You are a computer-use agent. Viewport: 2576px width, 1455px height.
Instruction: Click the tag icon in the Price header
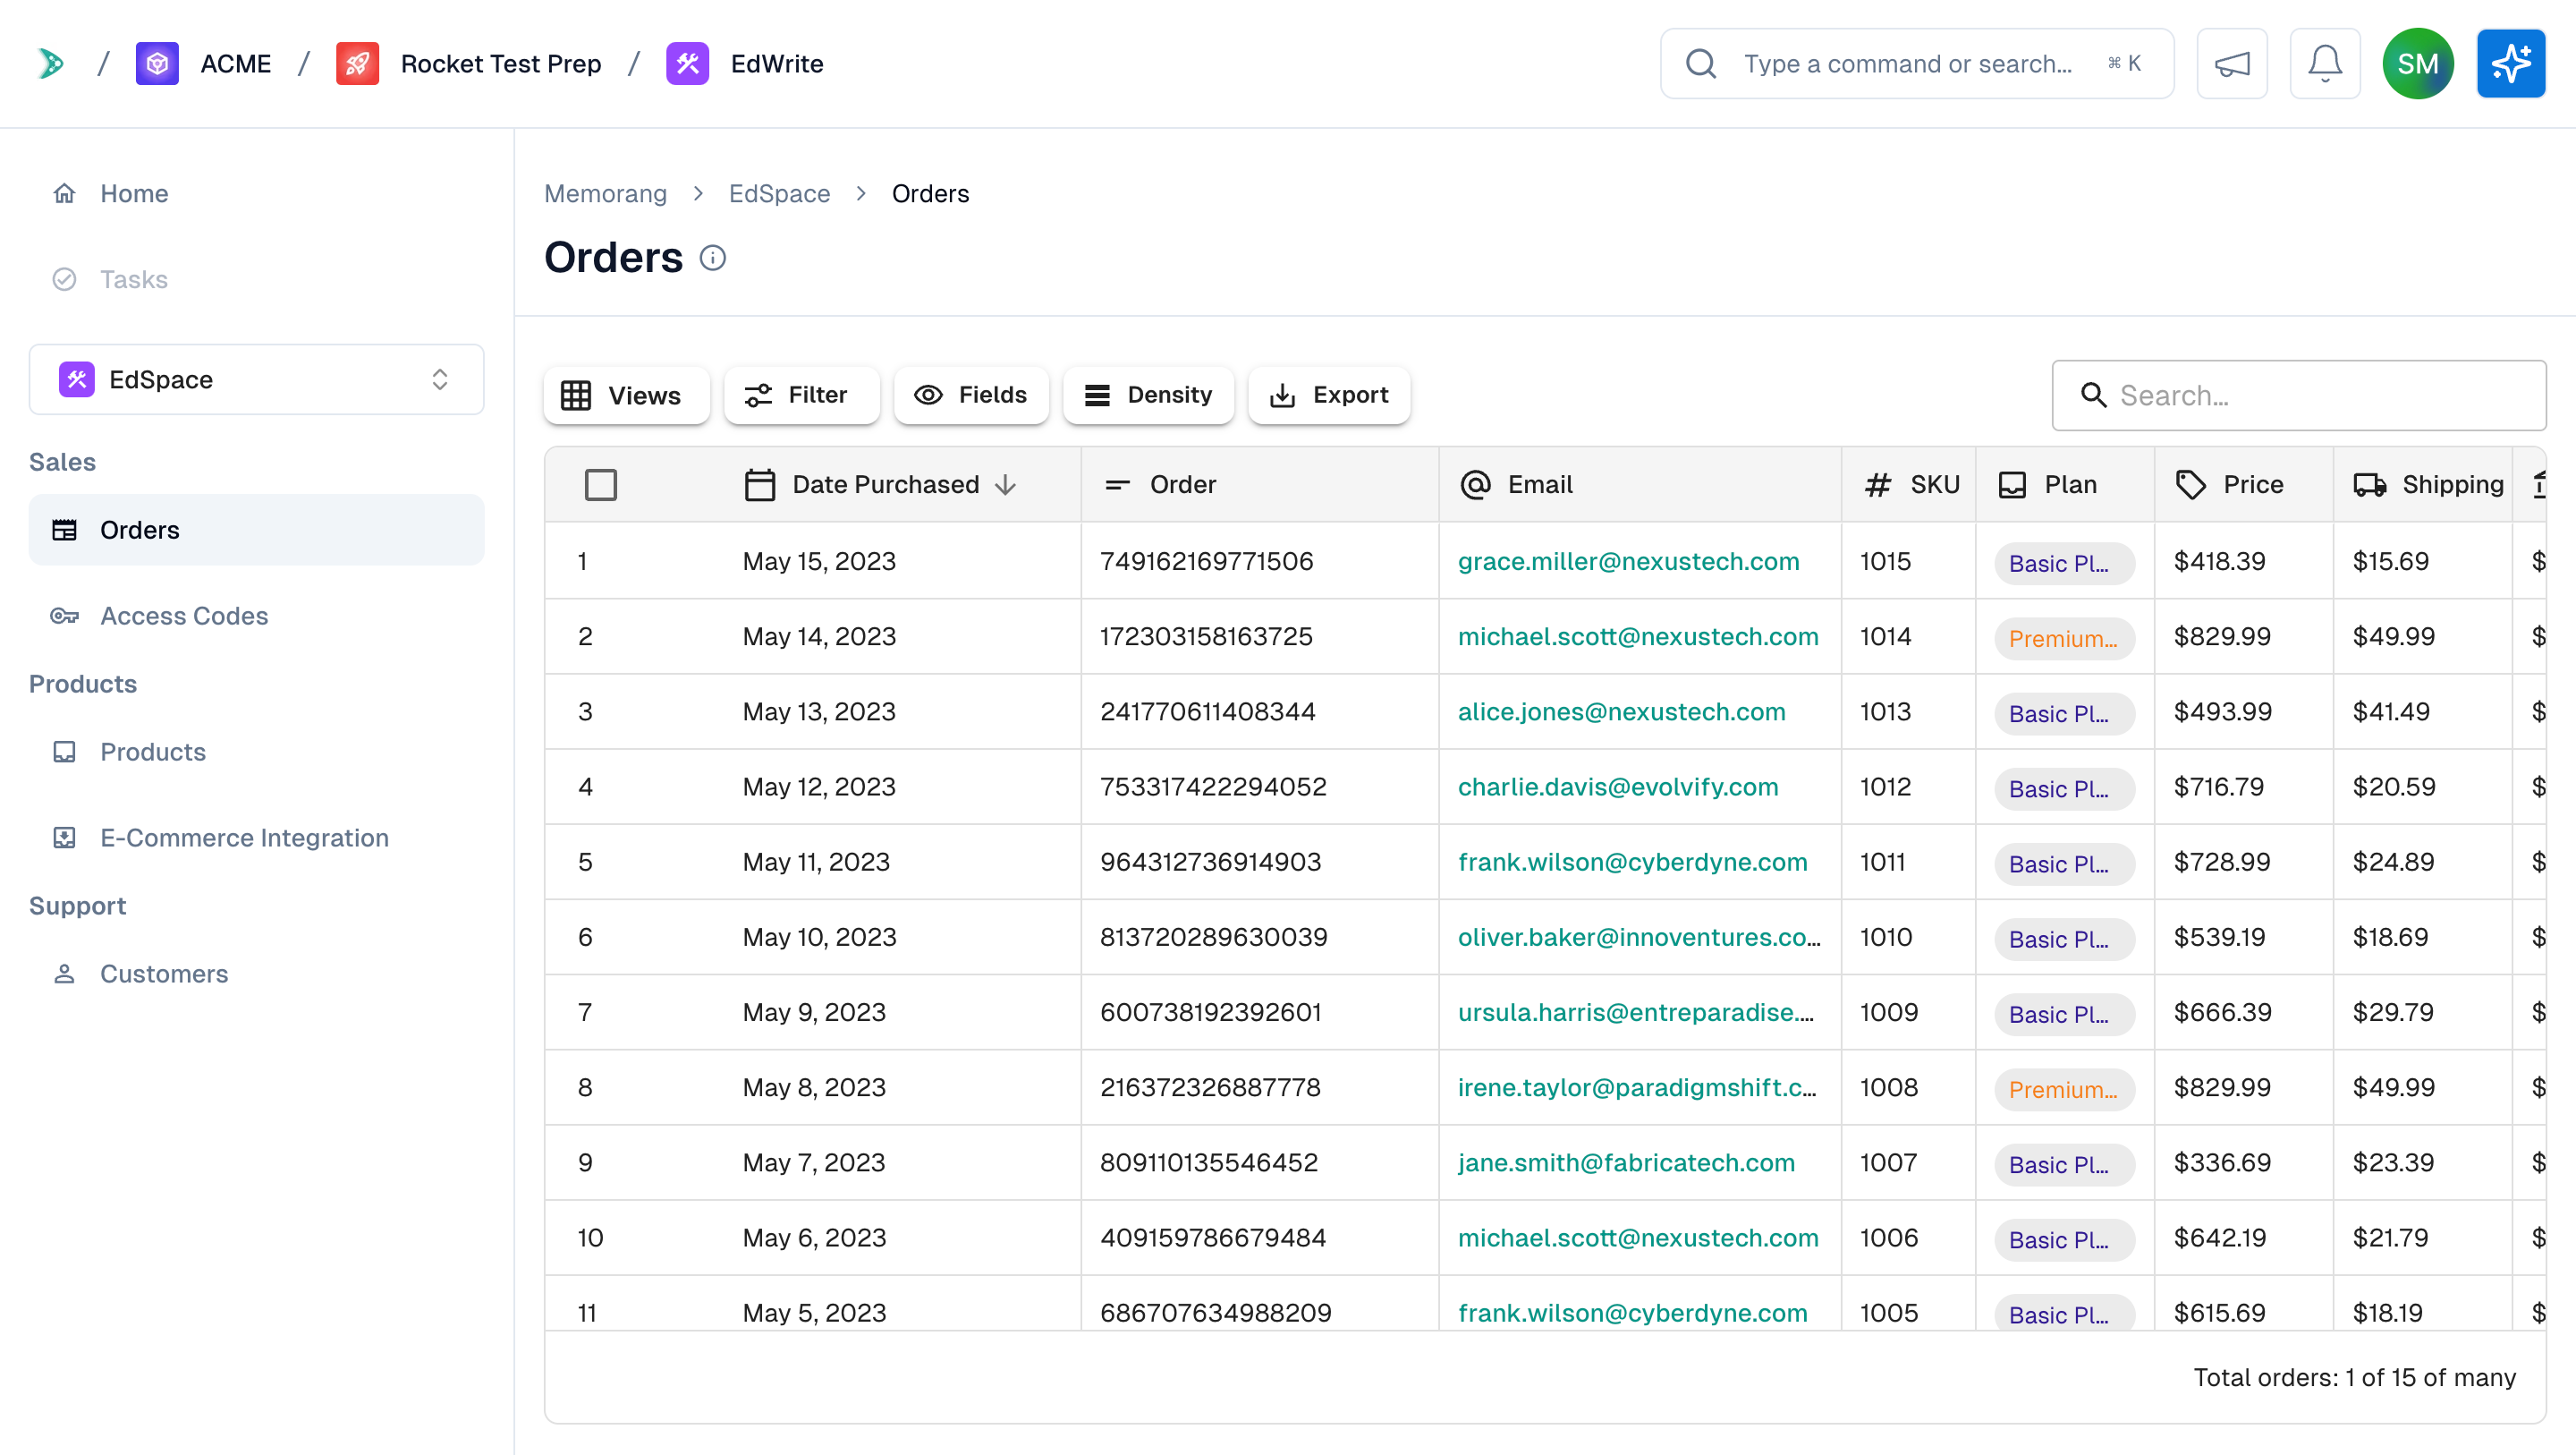(2191, 484)
